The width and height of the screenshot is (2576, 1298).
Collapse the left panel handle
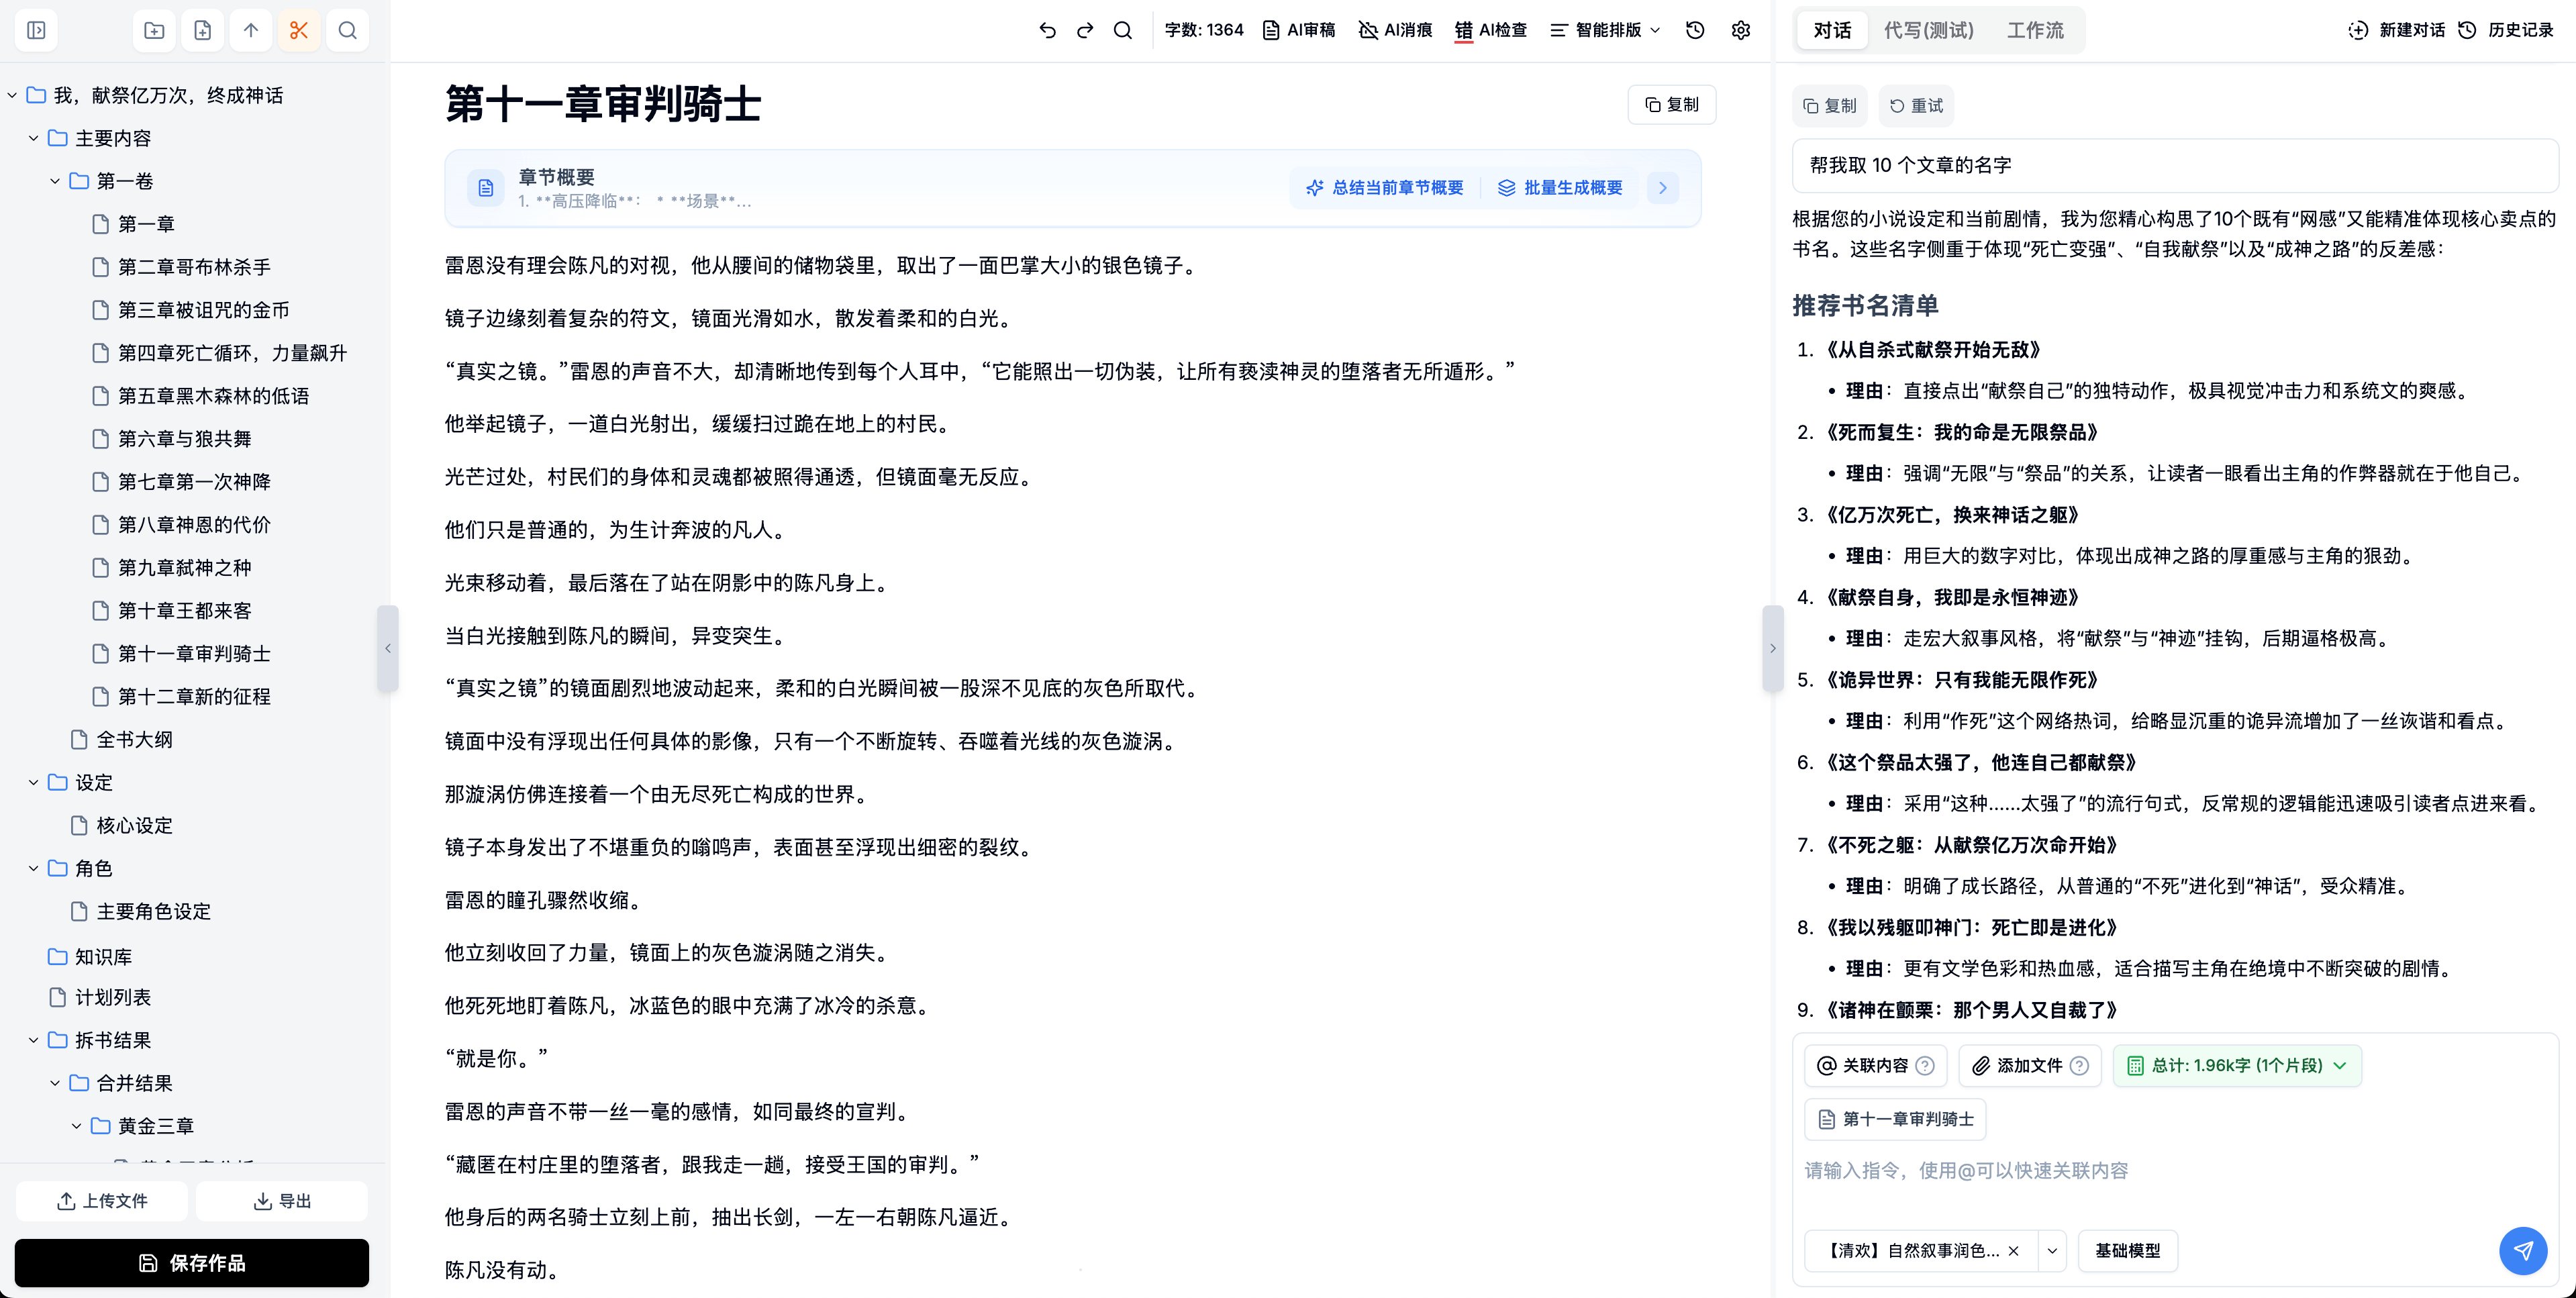point(388,648)
